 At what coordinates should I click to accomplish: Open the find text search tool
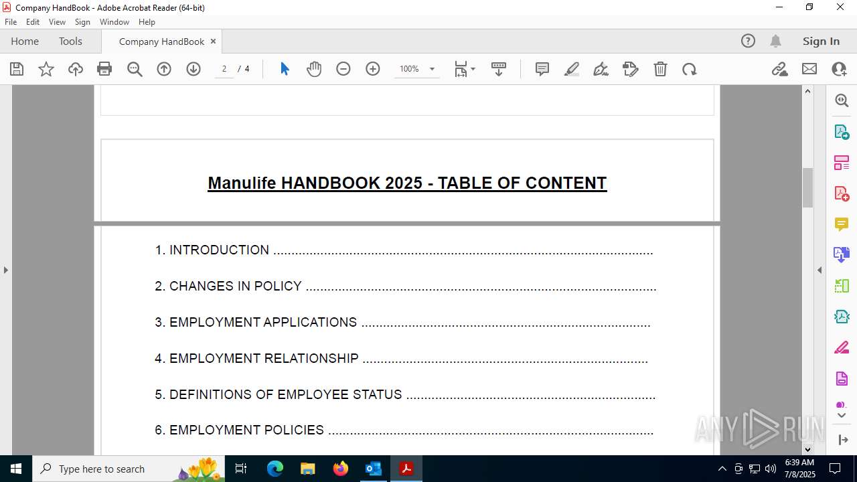pyautogui.click(x=135, y=69)
